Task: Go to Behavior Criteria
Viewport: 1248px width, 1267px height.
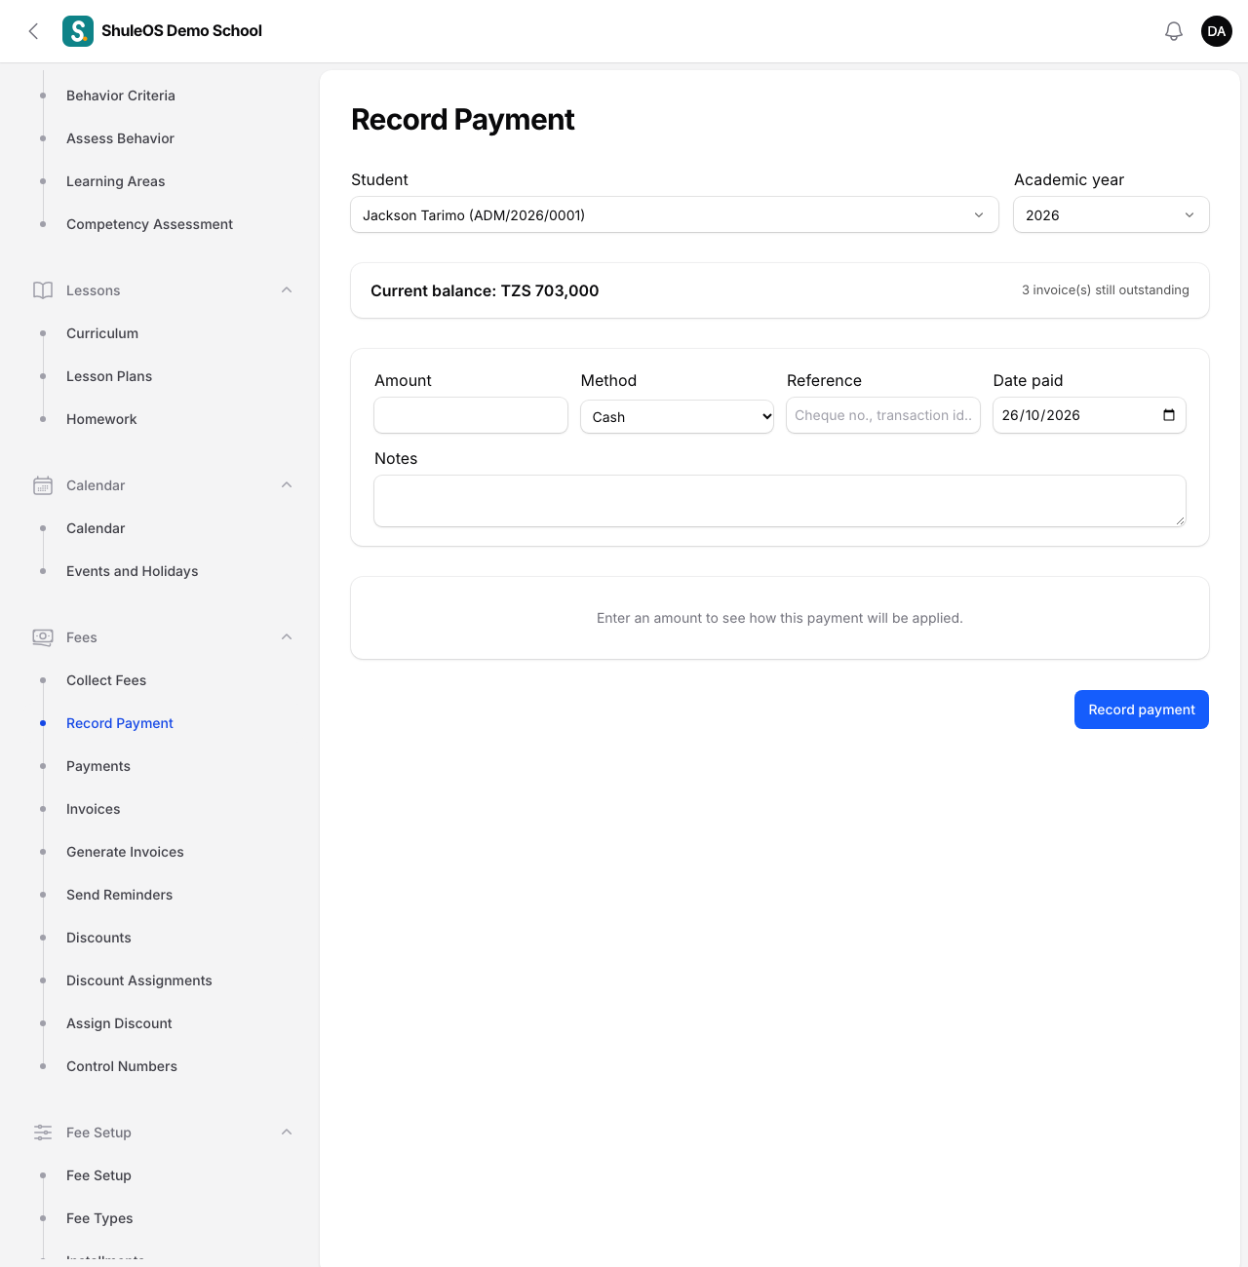Action: coord(121,96)
